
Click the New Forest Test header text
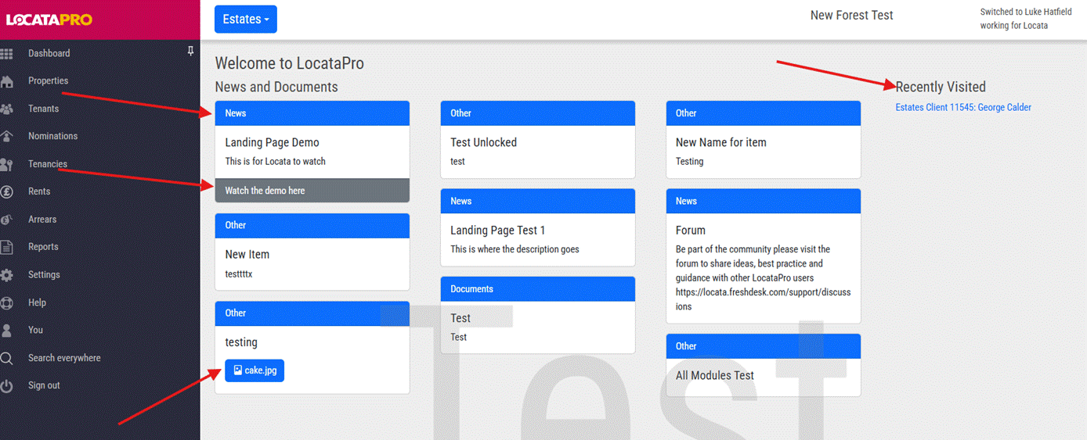(852, 15)
